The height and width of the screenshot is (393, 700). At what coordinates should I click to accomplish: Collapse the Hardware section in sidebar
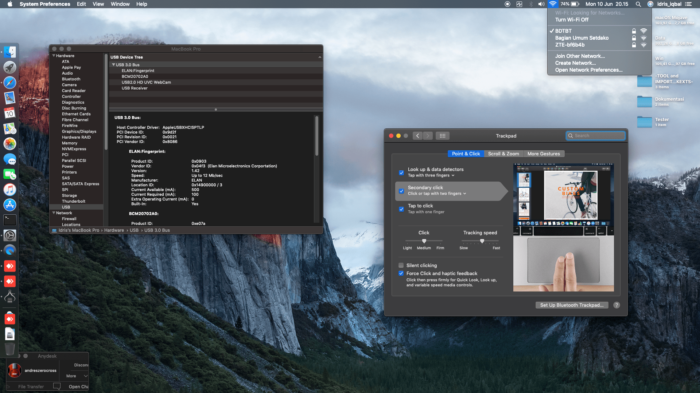pyautogui.click(x=54, y=56)
